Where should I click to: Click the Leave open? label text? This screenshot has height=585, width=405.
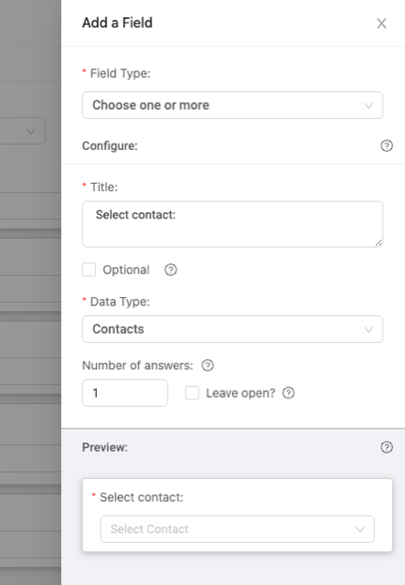pyautogui.click(x=240, y=393)
